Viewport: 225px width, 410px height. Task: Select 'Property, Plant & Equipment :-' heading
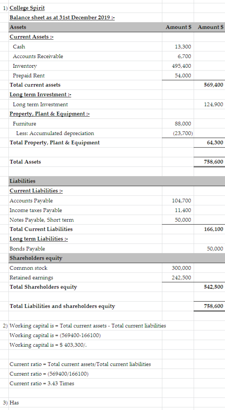(50, 114)
